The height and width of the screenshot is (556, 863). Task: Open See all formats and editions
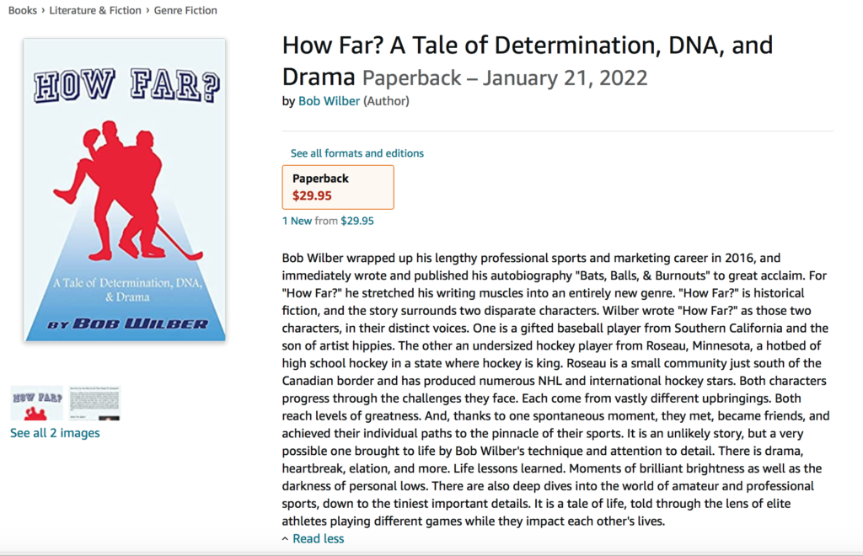click(357, 153)
